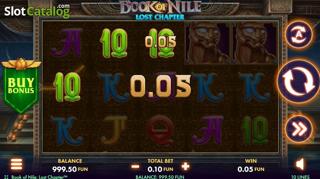Viewport: 320px width, 179px height.
Task: Click the fullscreen icon in bottom bar
Action: 6,177
